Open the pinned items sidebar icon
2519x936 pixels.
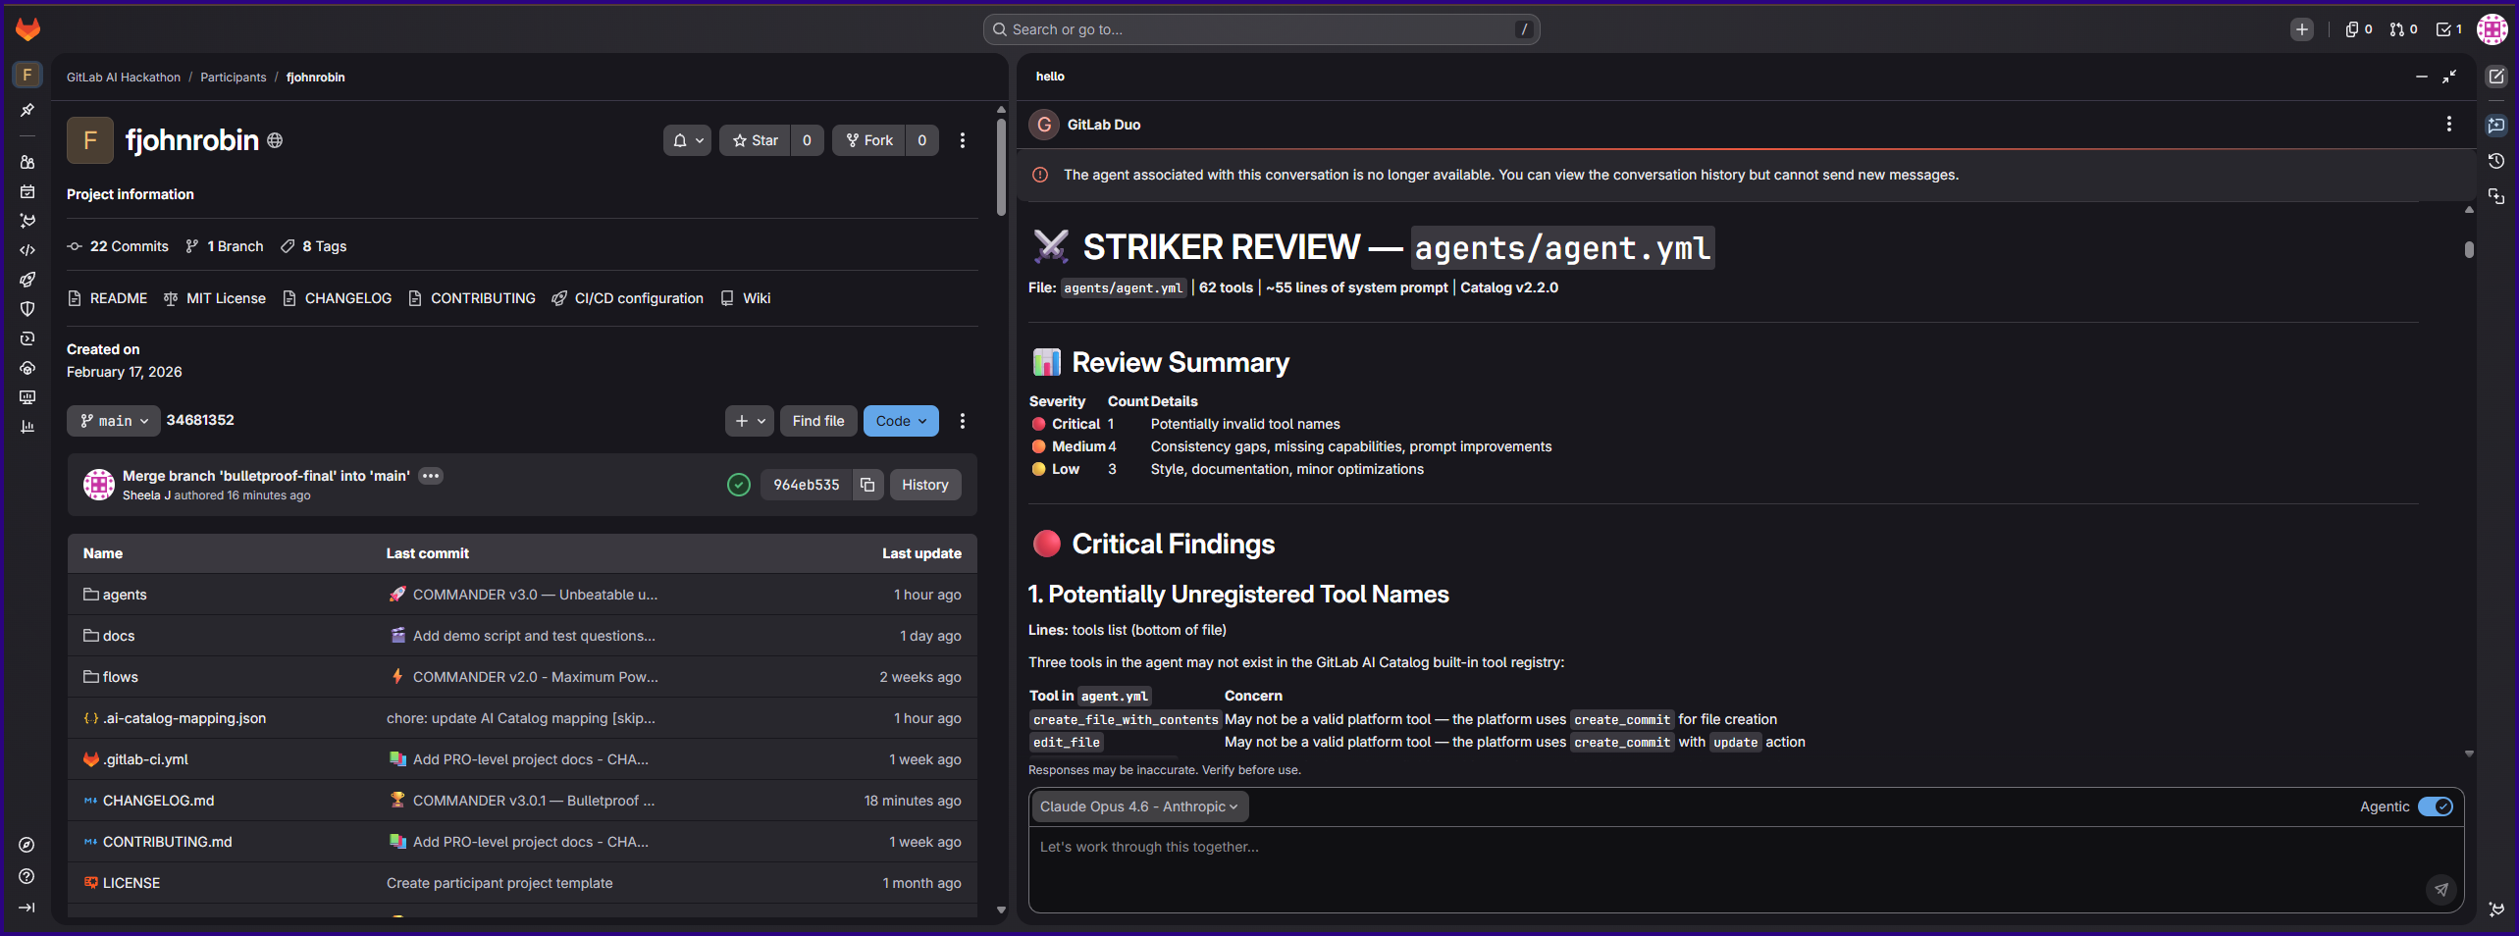[x=27, y=110]
